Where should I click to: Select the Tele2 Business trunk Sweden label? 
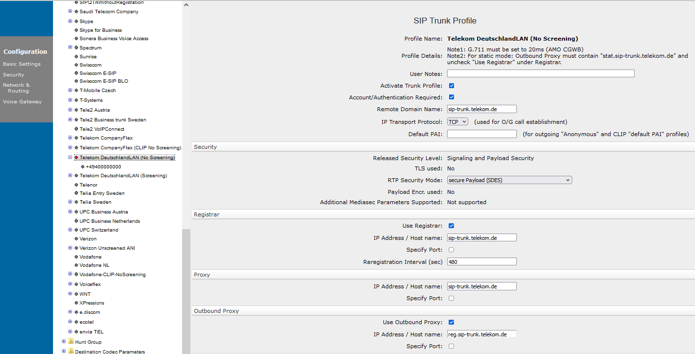[x=113, y=120]
